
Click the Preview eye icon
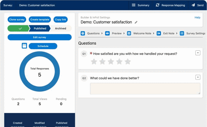(x=107, y=33)
